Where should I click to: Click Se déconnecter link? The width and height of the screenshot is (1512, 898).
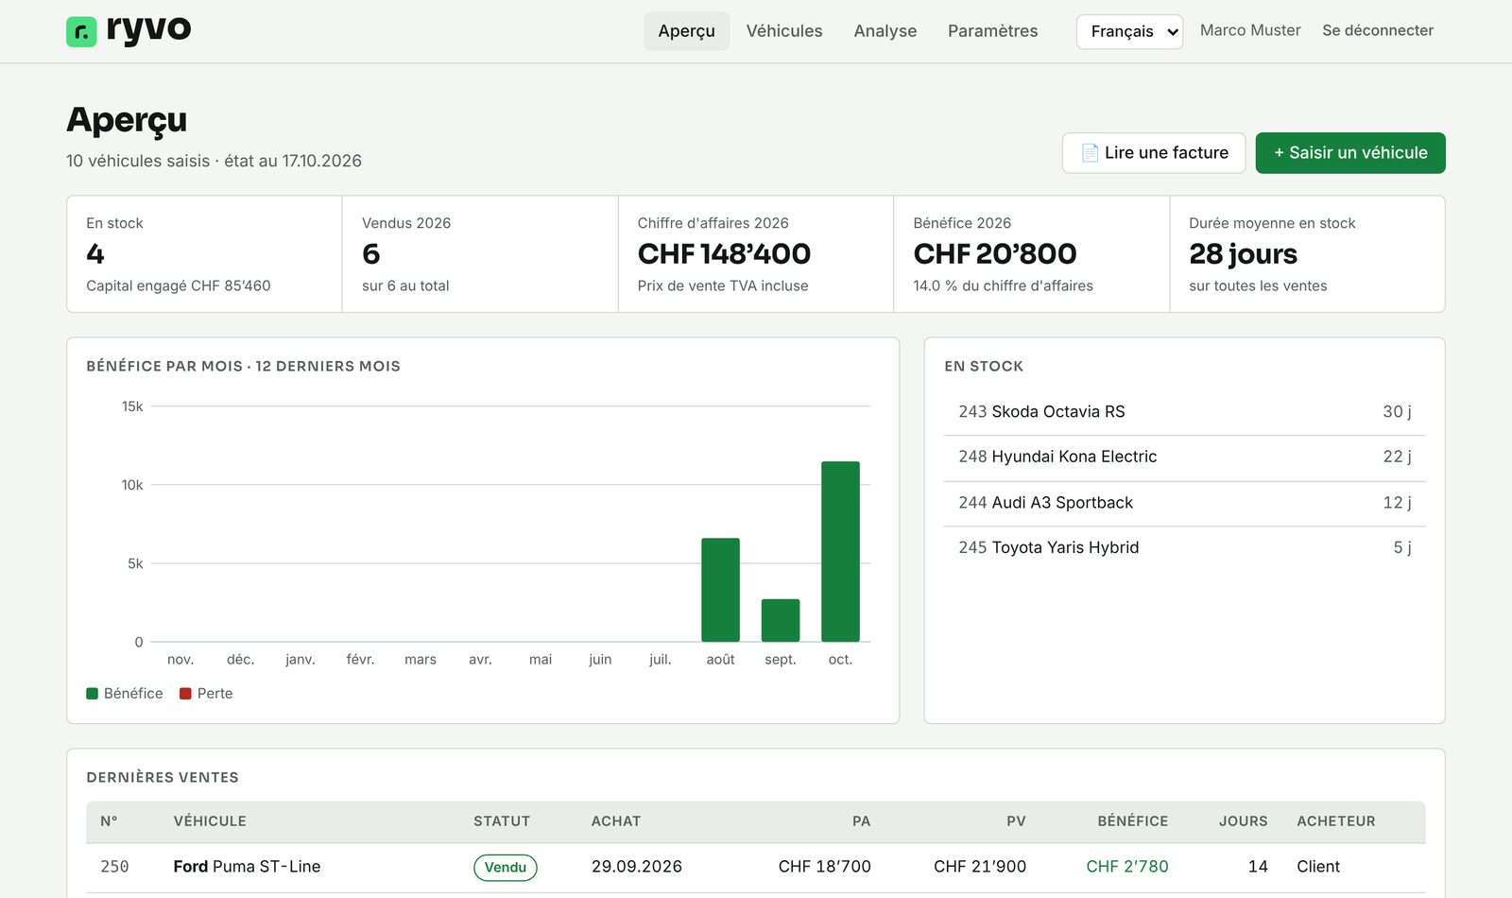click(1378, 30)
